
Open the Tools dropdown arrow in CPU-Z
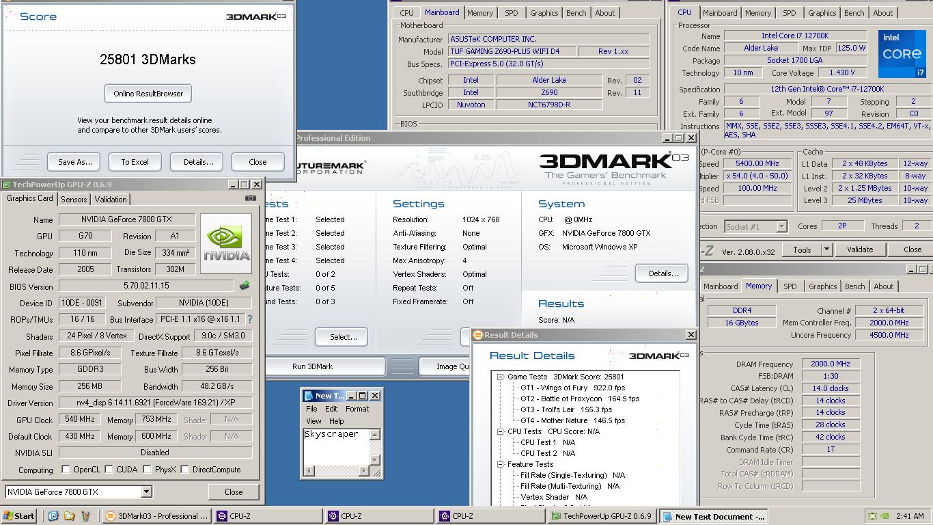tap(826, 250)
